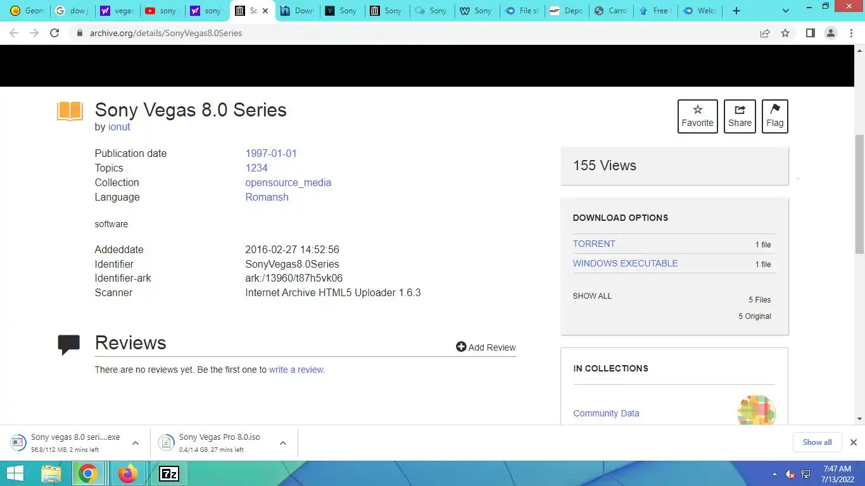Click the Share button

tap(740, 116)
